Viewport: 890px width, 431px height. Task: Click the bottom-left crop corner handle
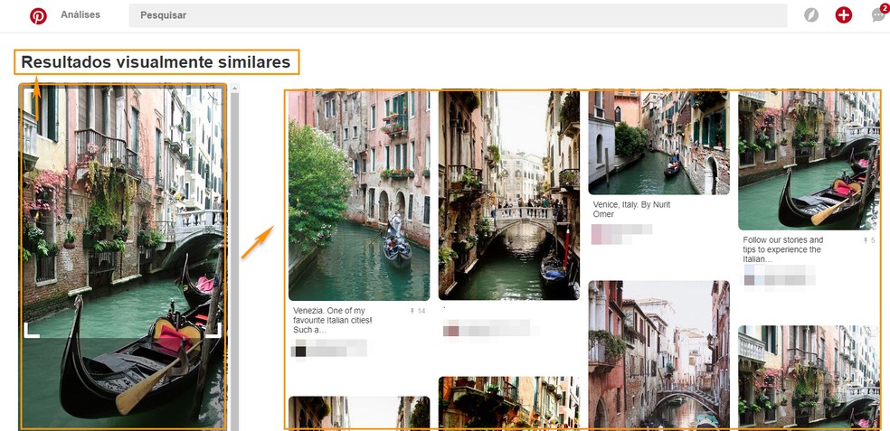click(31, 330)
